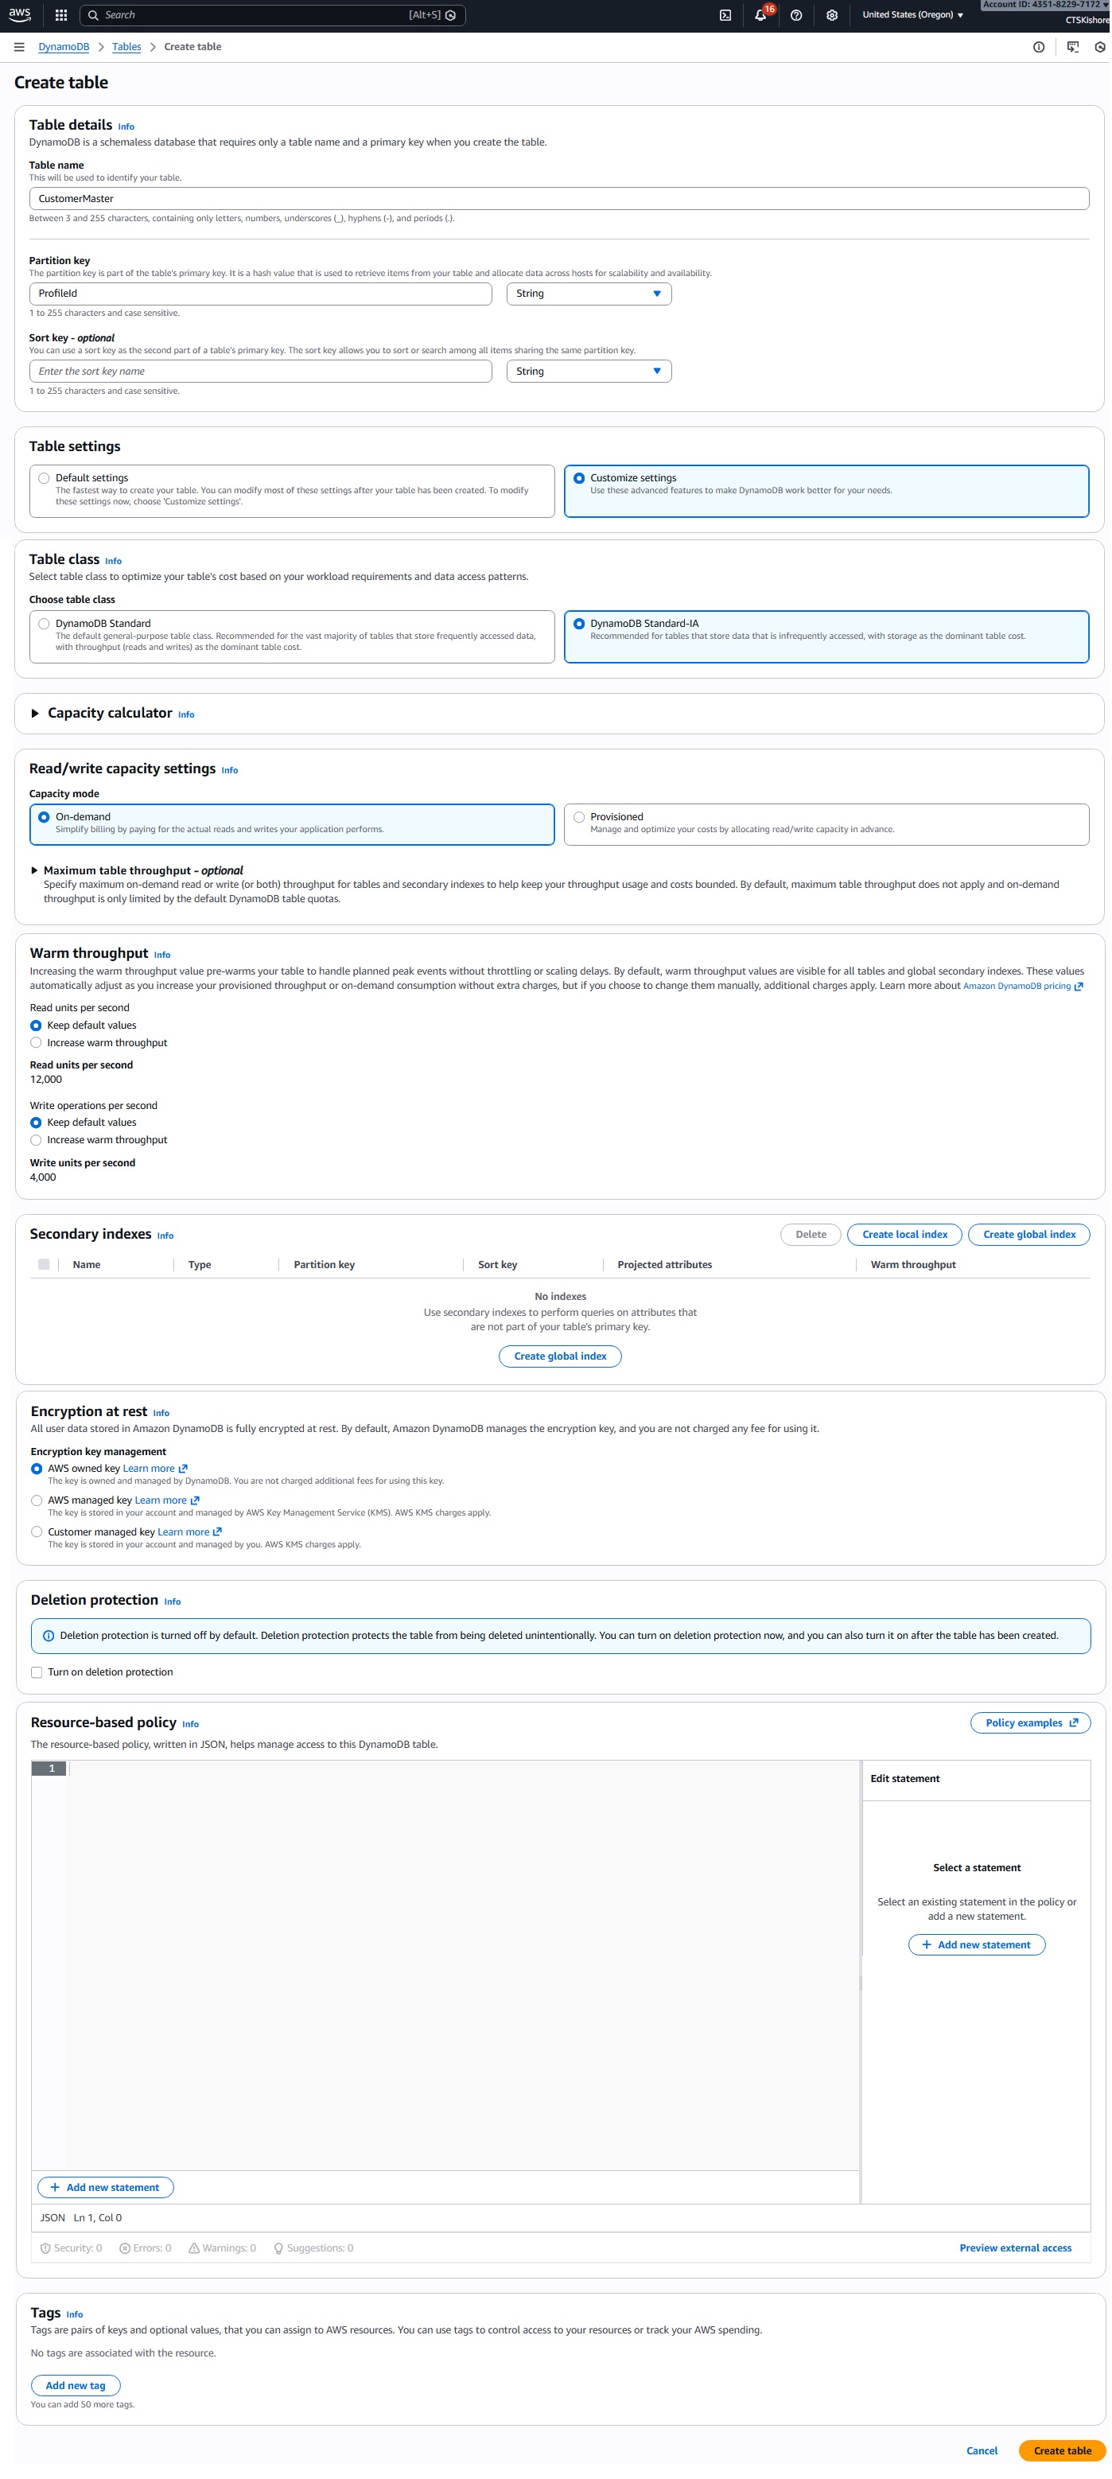Screen dimensions: 1112x2479
Task: Open the notifications bell icon
Action: (760, 15)
